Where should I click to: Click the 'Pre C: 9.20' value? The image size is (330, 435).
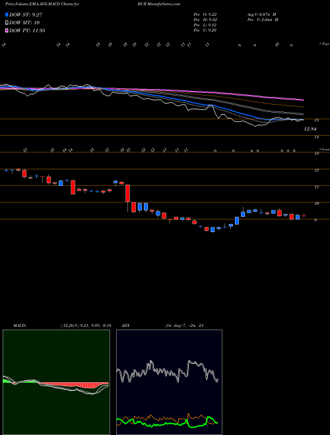[x=207, y=30]
